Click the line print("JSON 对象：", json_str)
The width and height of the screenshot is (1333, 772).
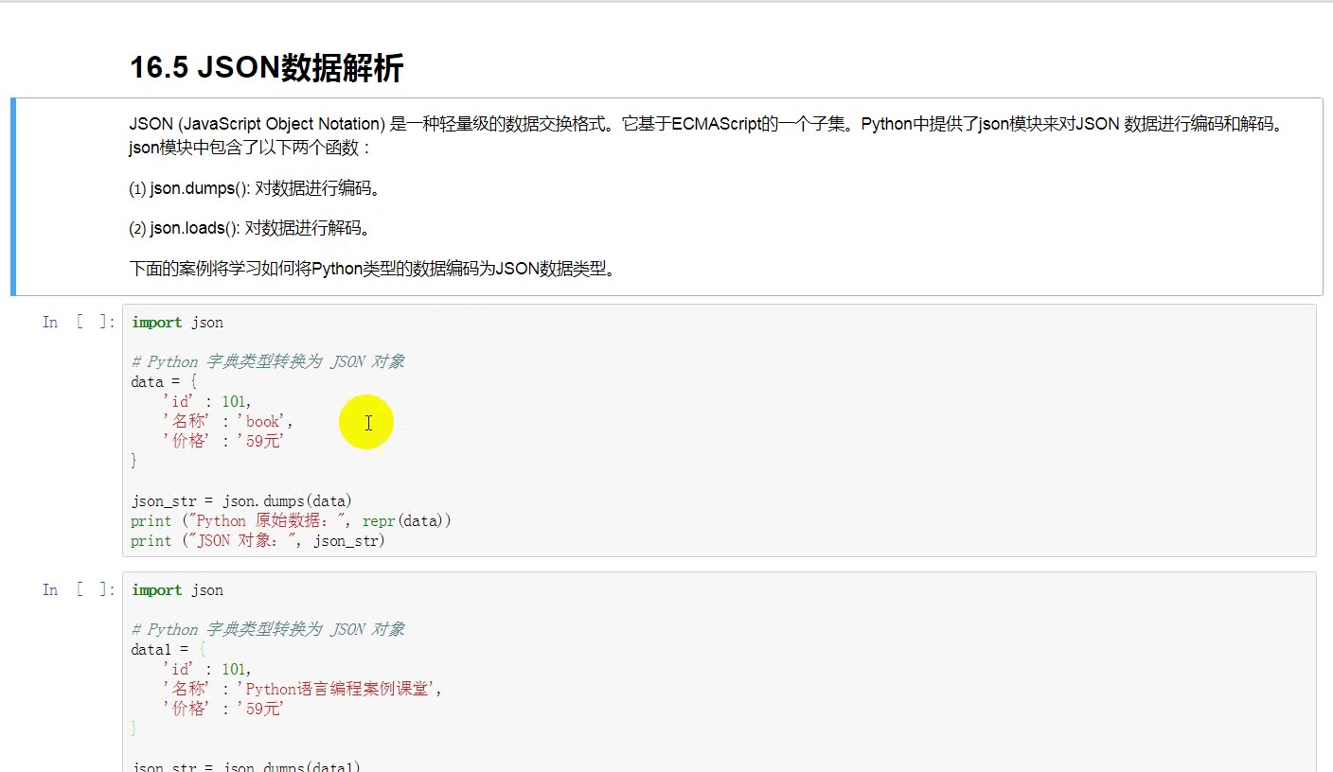pos(258,541)
